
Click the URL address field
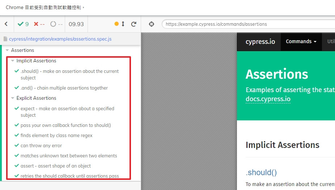249,24
